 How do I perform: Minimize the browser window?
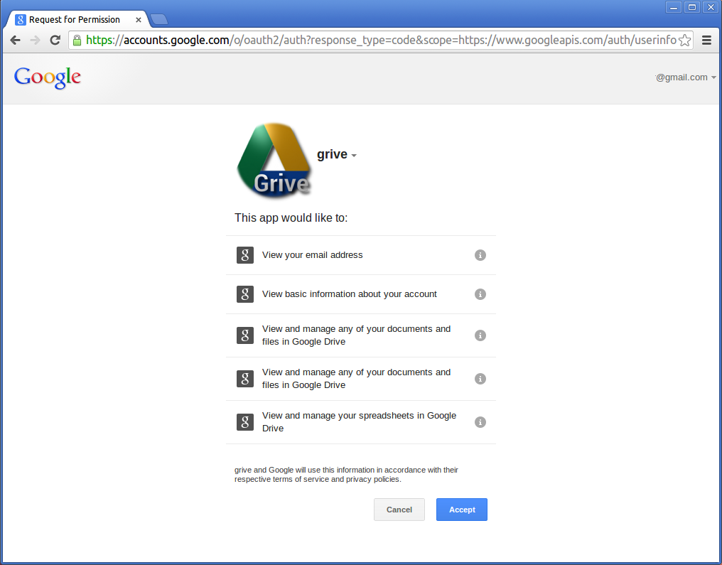[673, 7]
